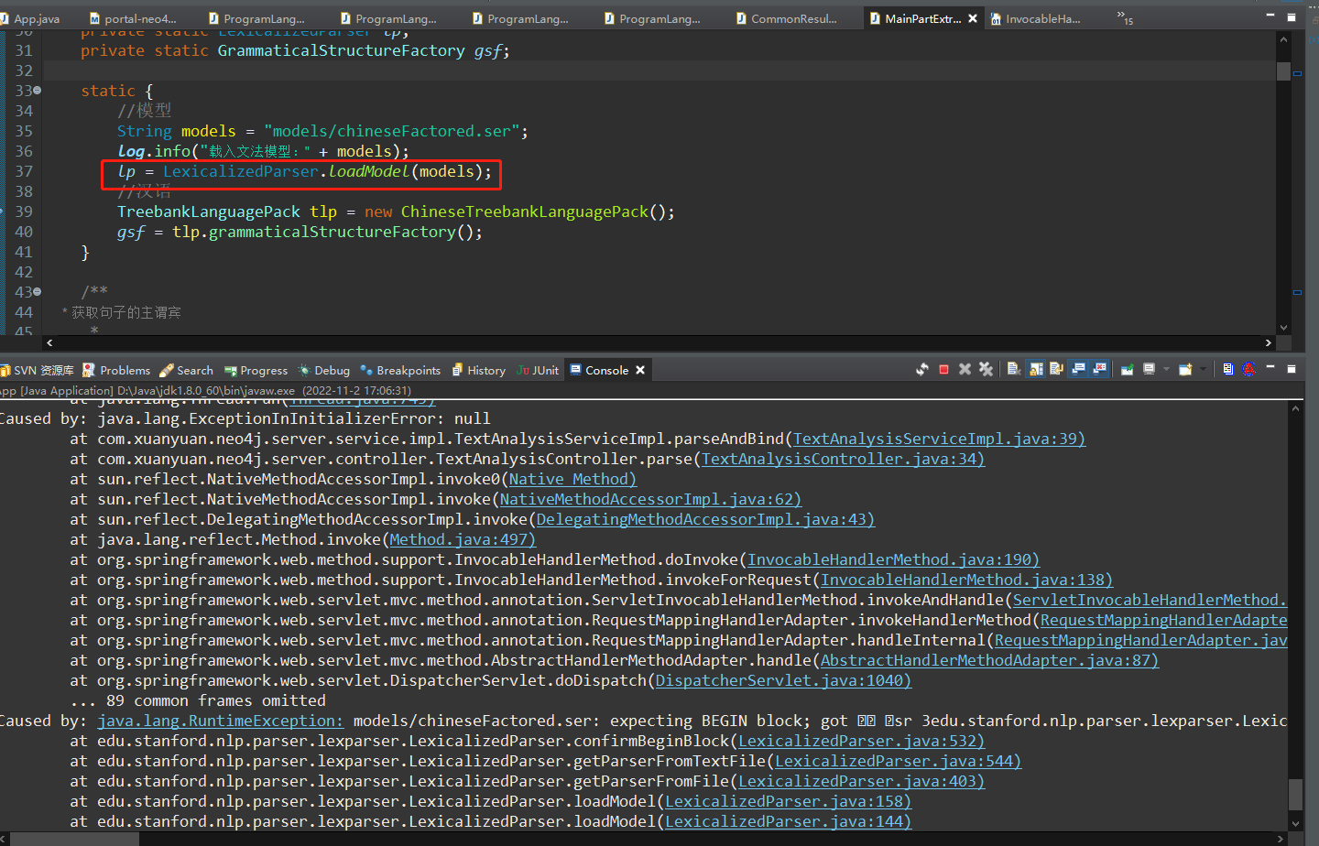The image size is (1319, 846).
Task: Show hidden editor tabs list »15
Action: coord(1125,17)
